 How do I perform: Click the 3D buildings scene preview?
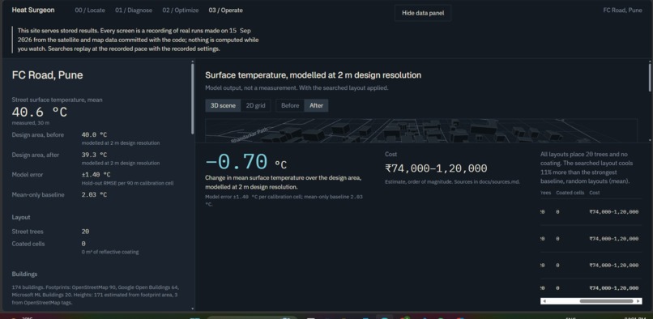click(421, 131)
